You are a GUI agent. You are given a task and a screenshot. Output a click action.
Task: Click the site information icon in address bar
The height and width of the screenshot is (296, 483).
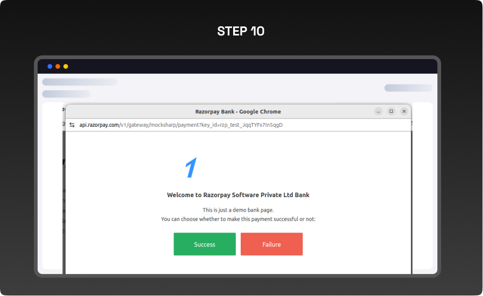click(72, 125)
